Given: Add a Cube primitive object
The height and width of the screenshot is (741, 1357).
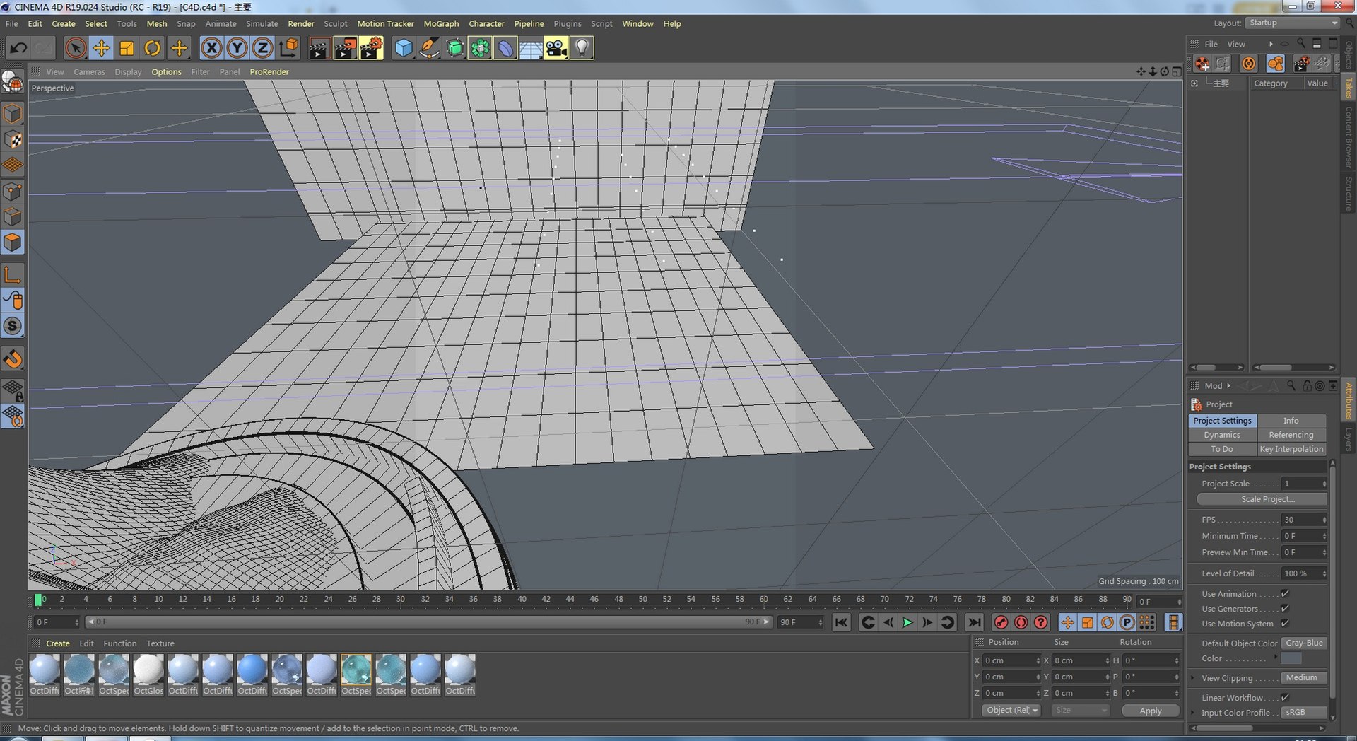Looking at the screenshot, I should [x=404, y=48].
